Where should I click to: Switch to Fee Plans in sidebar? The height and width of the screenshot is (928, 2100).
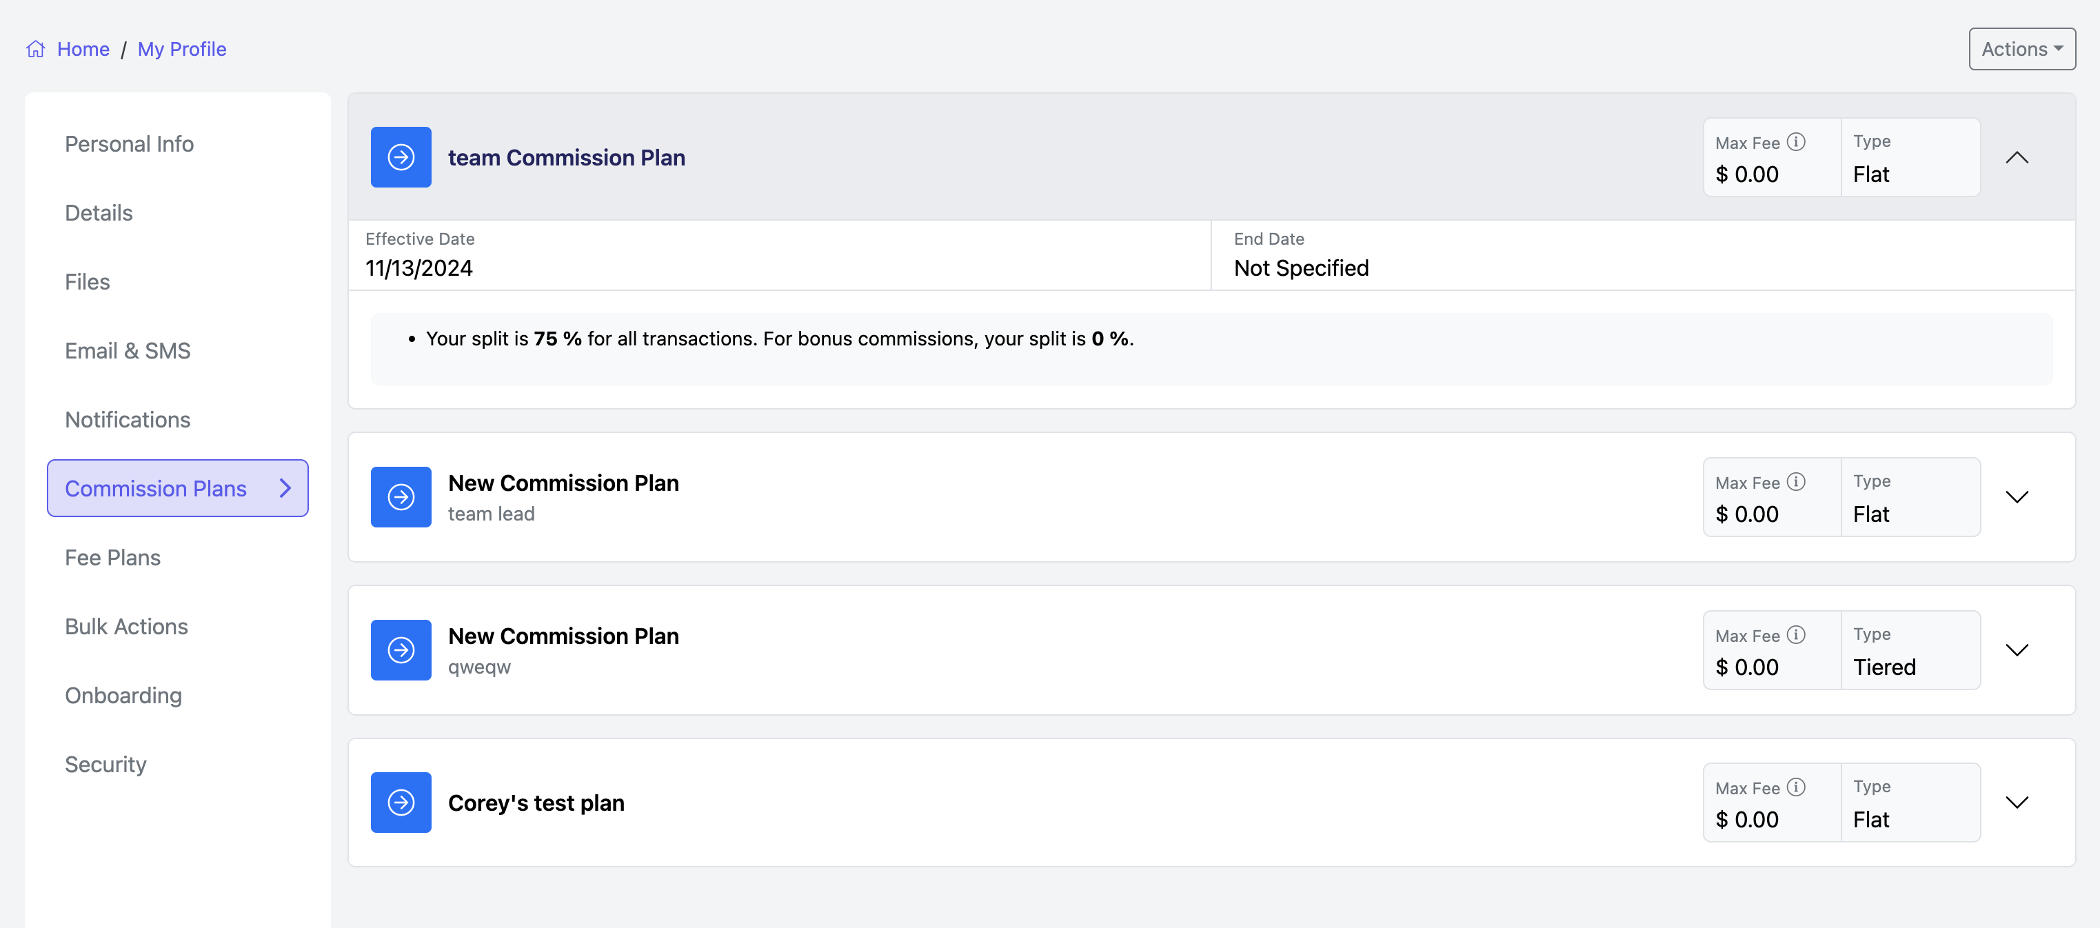112,558
